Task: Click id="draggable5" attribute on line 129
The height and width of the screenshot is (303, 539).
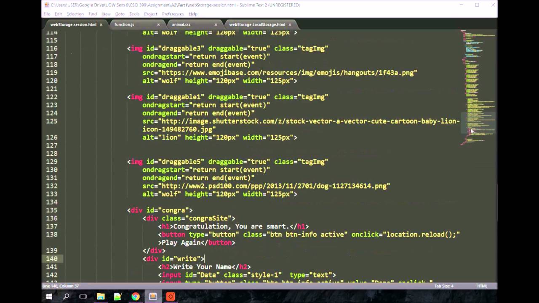Action: click(175, 162)
